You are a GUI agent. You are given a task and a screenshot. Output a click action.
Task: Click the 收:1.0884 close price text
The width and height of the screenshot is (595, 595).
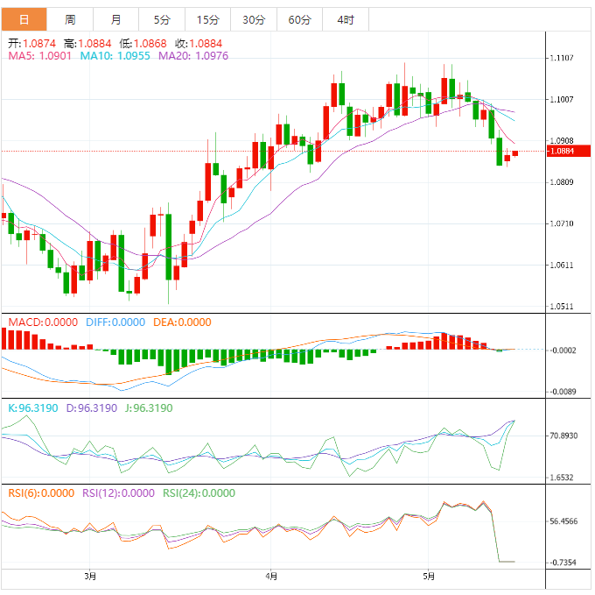coord(198,44)
